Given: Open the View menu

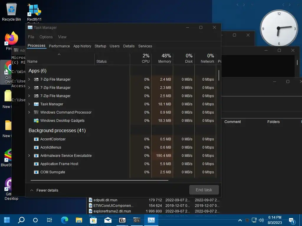Looking at the screenshot, I should pos(62,37).
